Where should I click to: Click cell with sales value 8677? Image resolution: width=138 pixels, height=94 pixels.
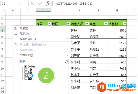[117, 54]
